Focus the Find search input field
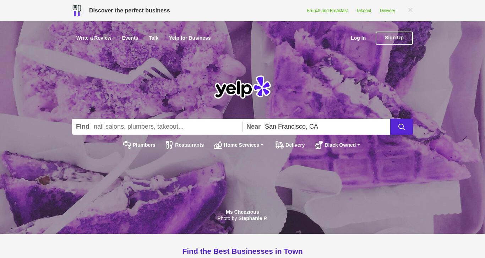This screenshot has height=258, width=485. pos(166,127)
